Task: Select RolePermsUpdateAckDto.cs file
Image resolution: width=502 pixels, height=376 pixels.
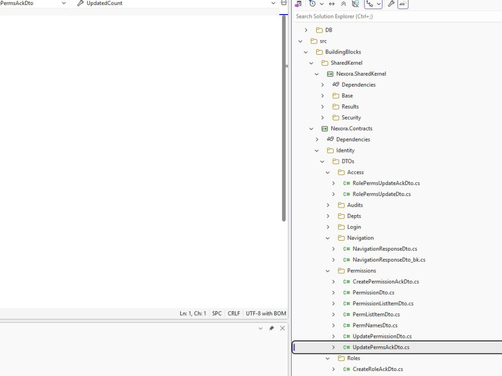Action: point(386,183)
